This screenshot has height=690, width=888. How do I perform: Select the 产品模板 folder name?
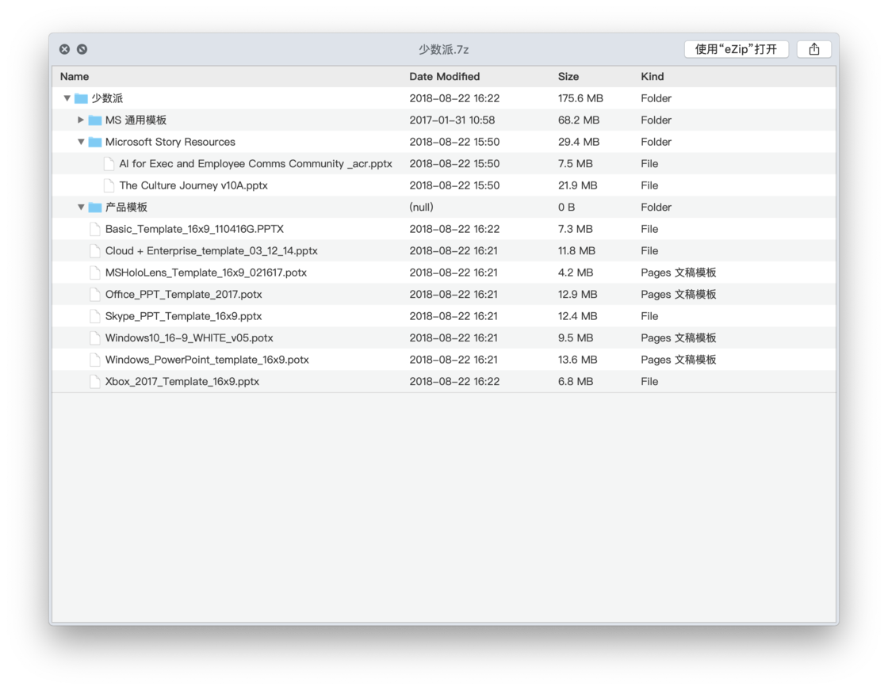tap(126, 208)
